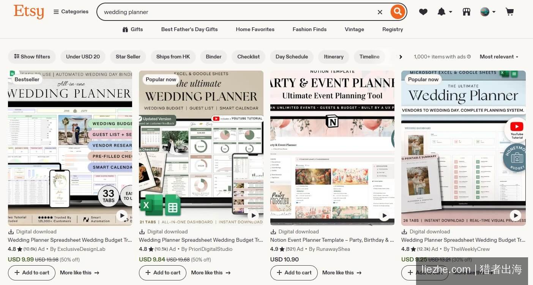This screenshot has width=533, height=285.
Task: Toggle Ships from HK filter
Action: [173, 57]
